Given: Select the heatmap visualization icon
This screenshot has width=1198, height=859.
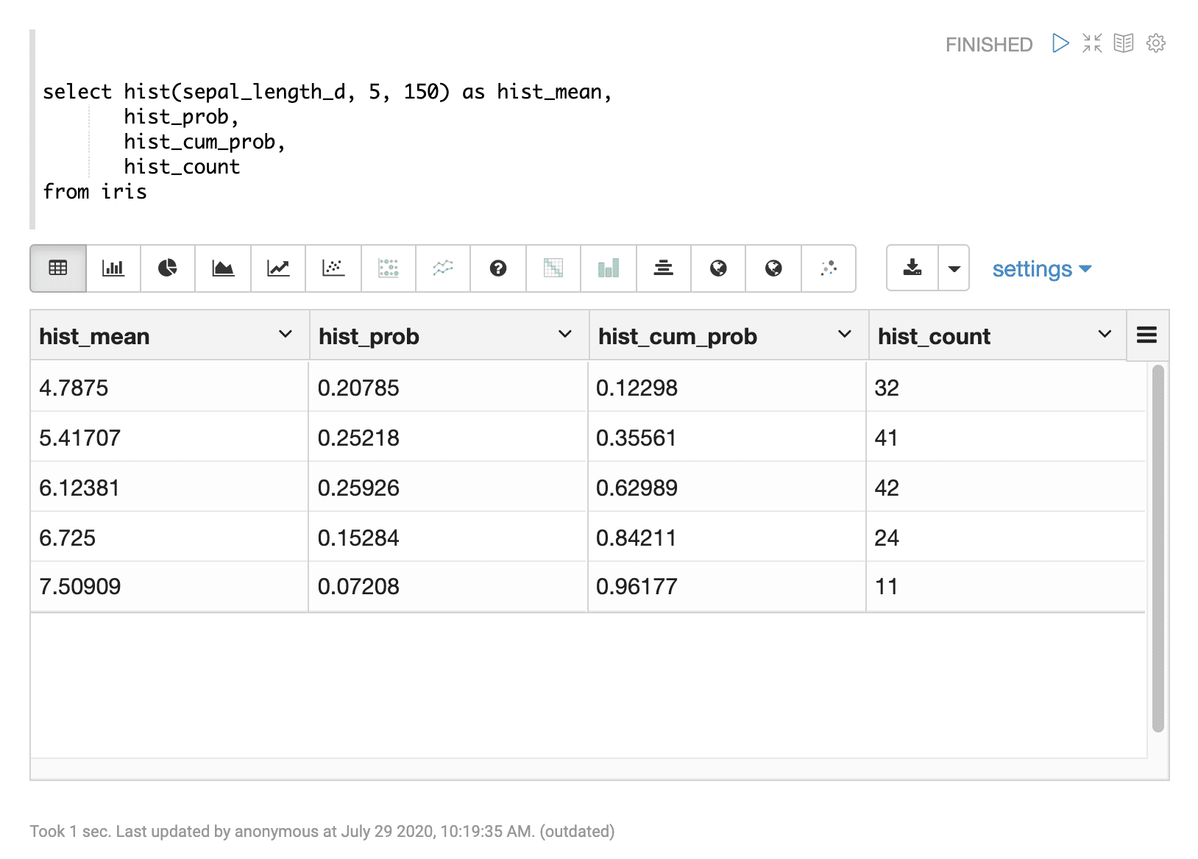Looking at the screenshot, I should tap(553, 268).
